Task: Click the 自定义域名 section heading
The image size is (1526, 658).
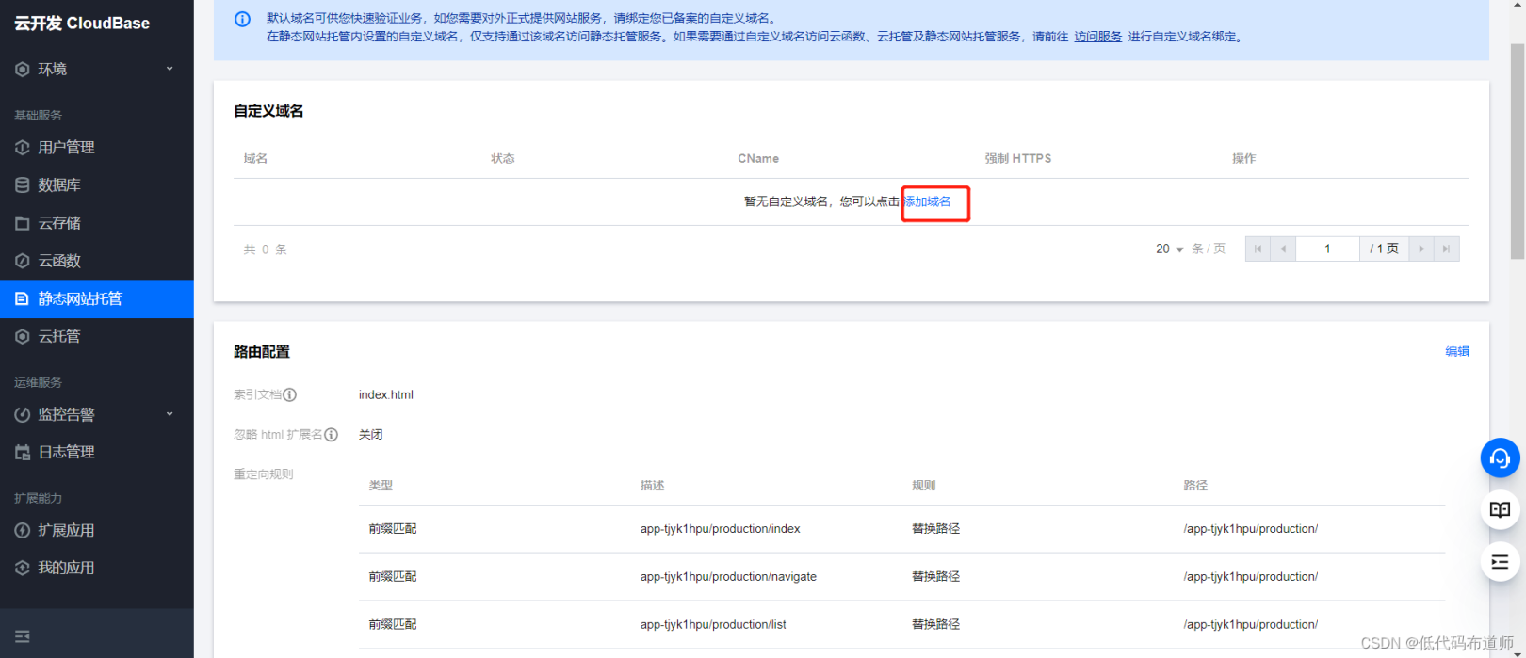Action: click(x=268, y=111)
